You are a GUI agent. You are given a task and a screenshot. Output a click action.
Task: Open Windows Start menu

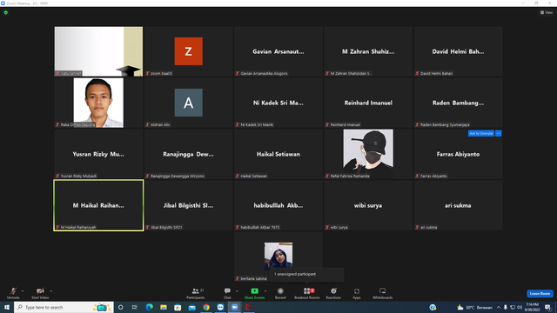(7, 307)
